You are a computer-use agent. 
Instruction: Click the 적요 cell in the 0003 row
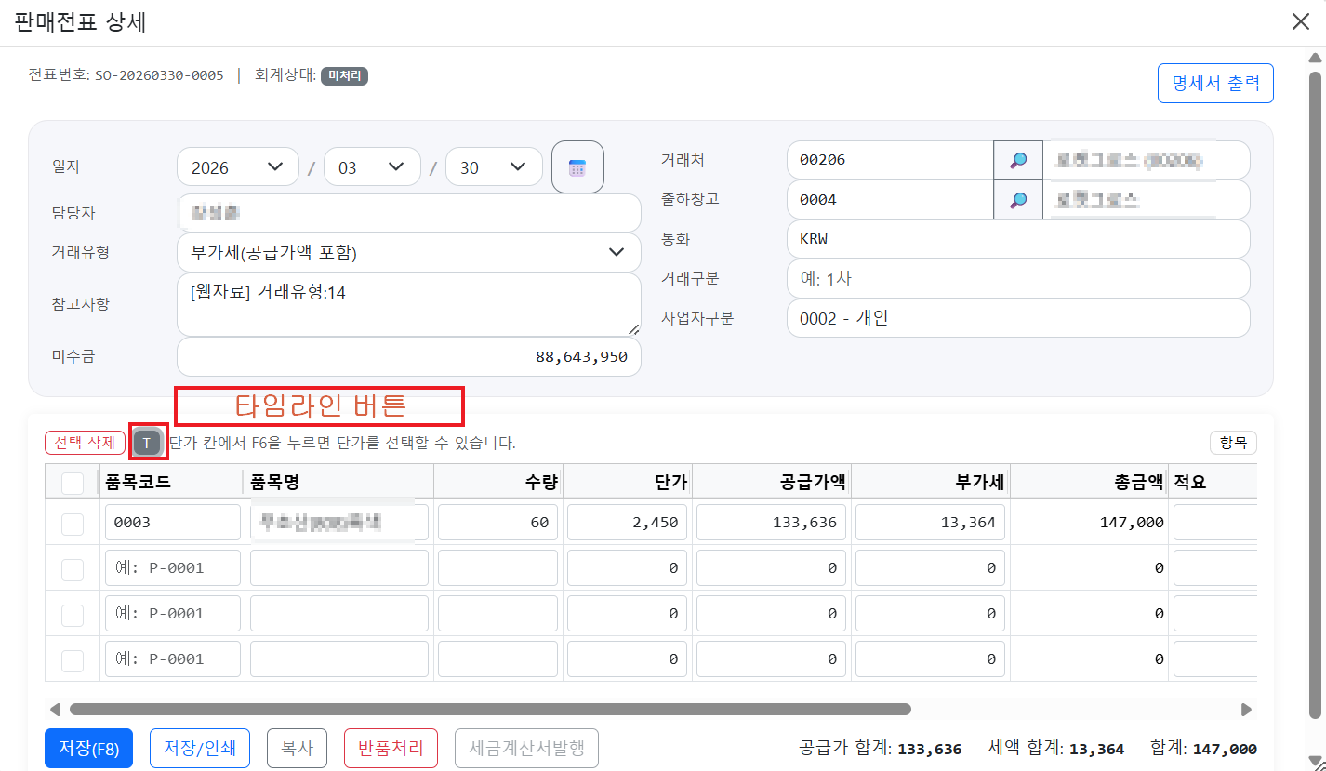click(x=1215, y=523)
